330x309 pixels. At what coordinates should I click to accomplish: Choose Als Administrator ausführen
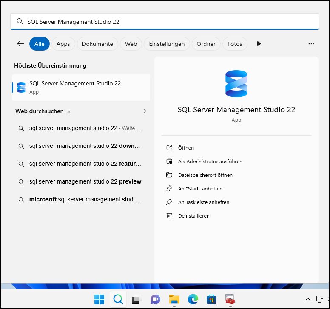click(x=210, y=162)
